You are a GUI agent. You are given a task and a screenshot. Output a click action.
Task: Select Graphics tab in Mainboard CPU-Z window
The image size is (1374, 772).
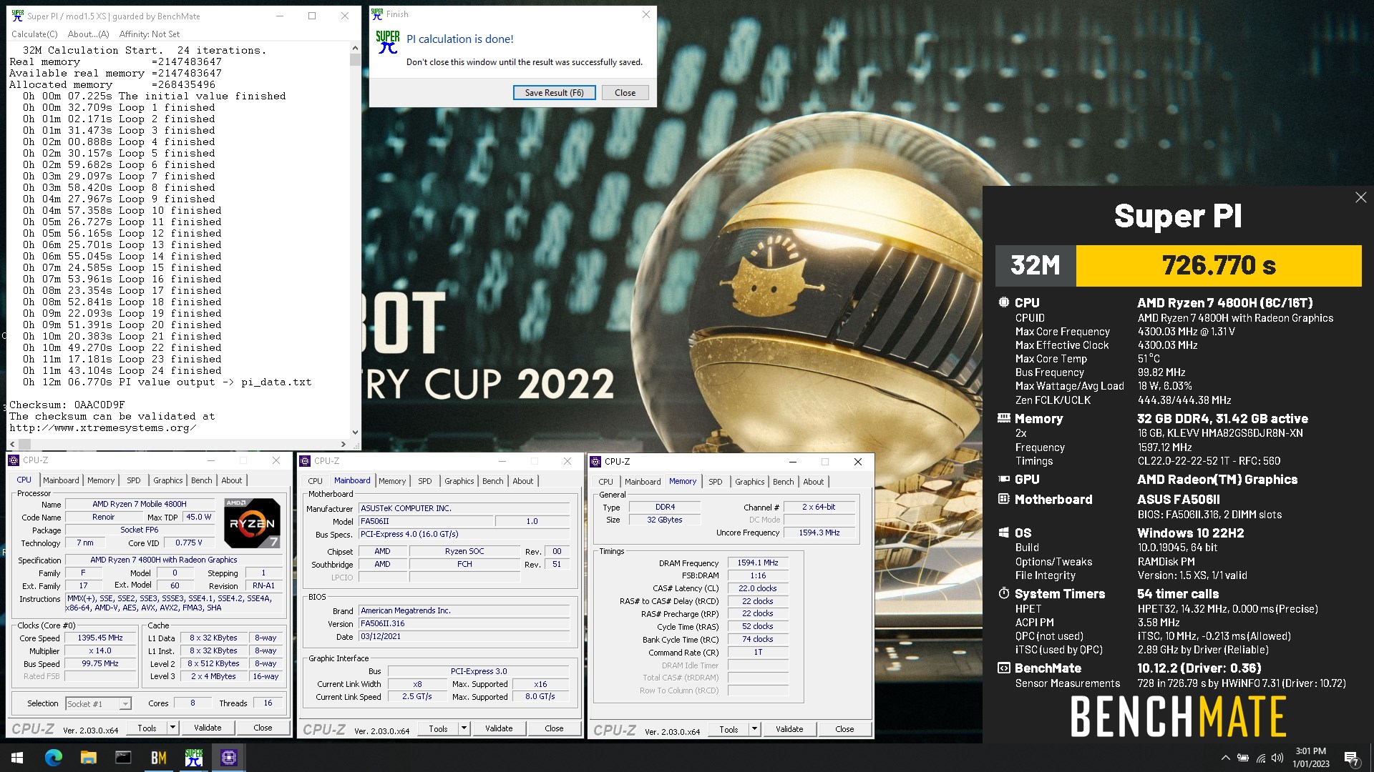pos(459,481)
